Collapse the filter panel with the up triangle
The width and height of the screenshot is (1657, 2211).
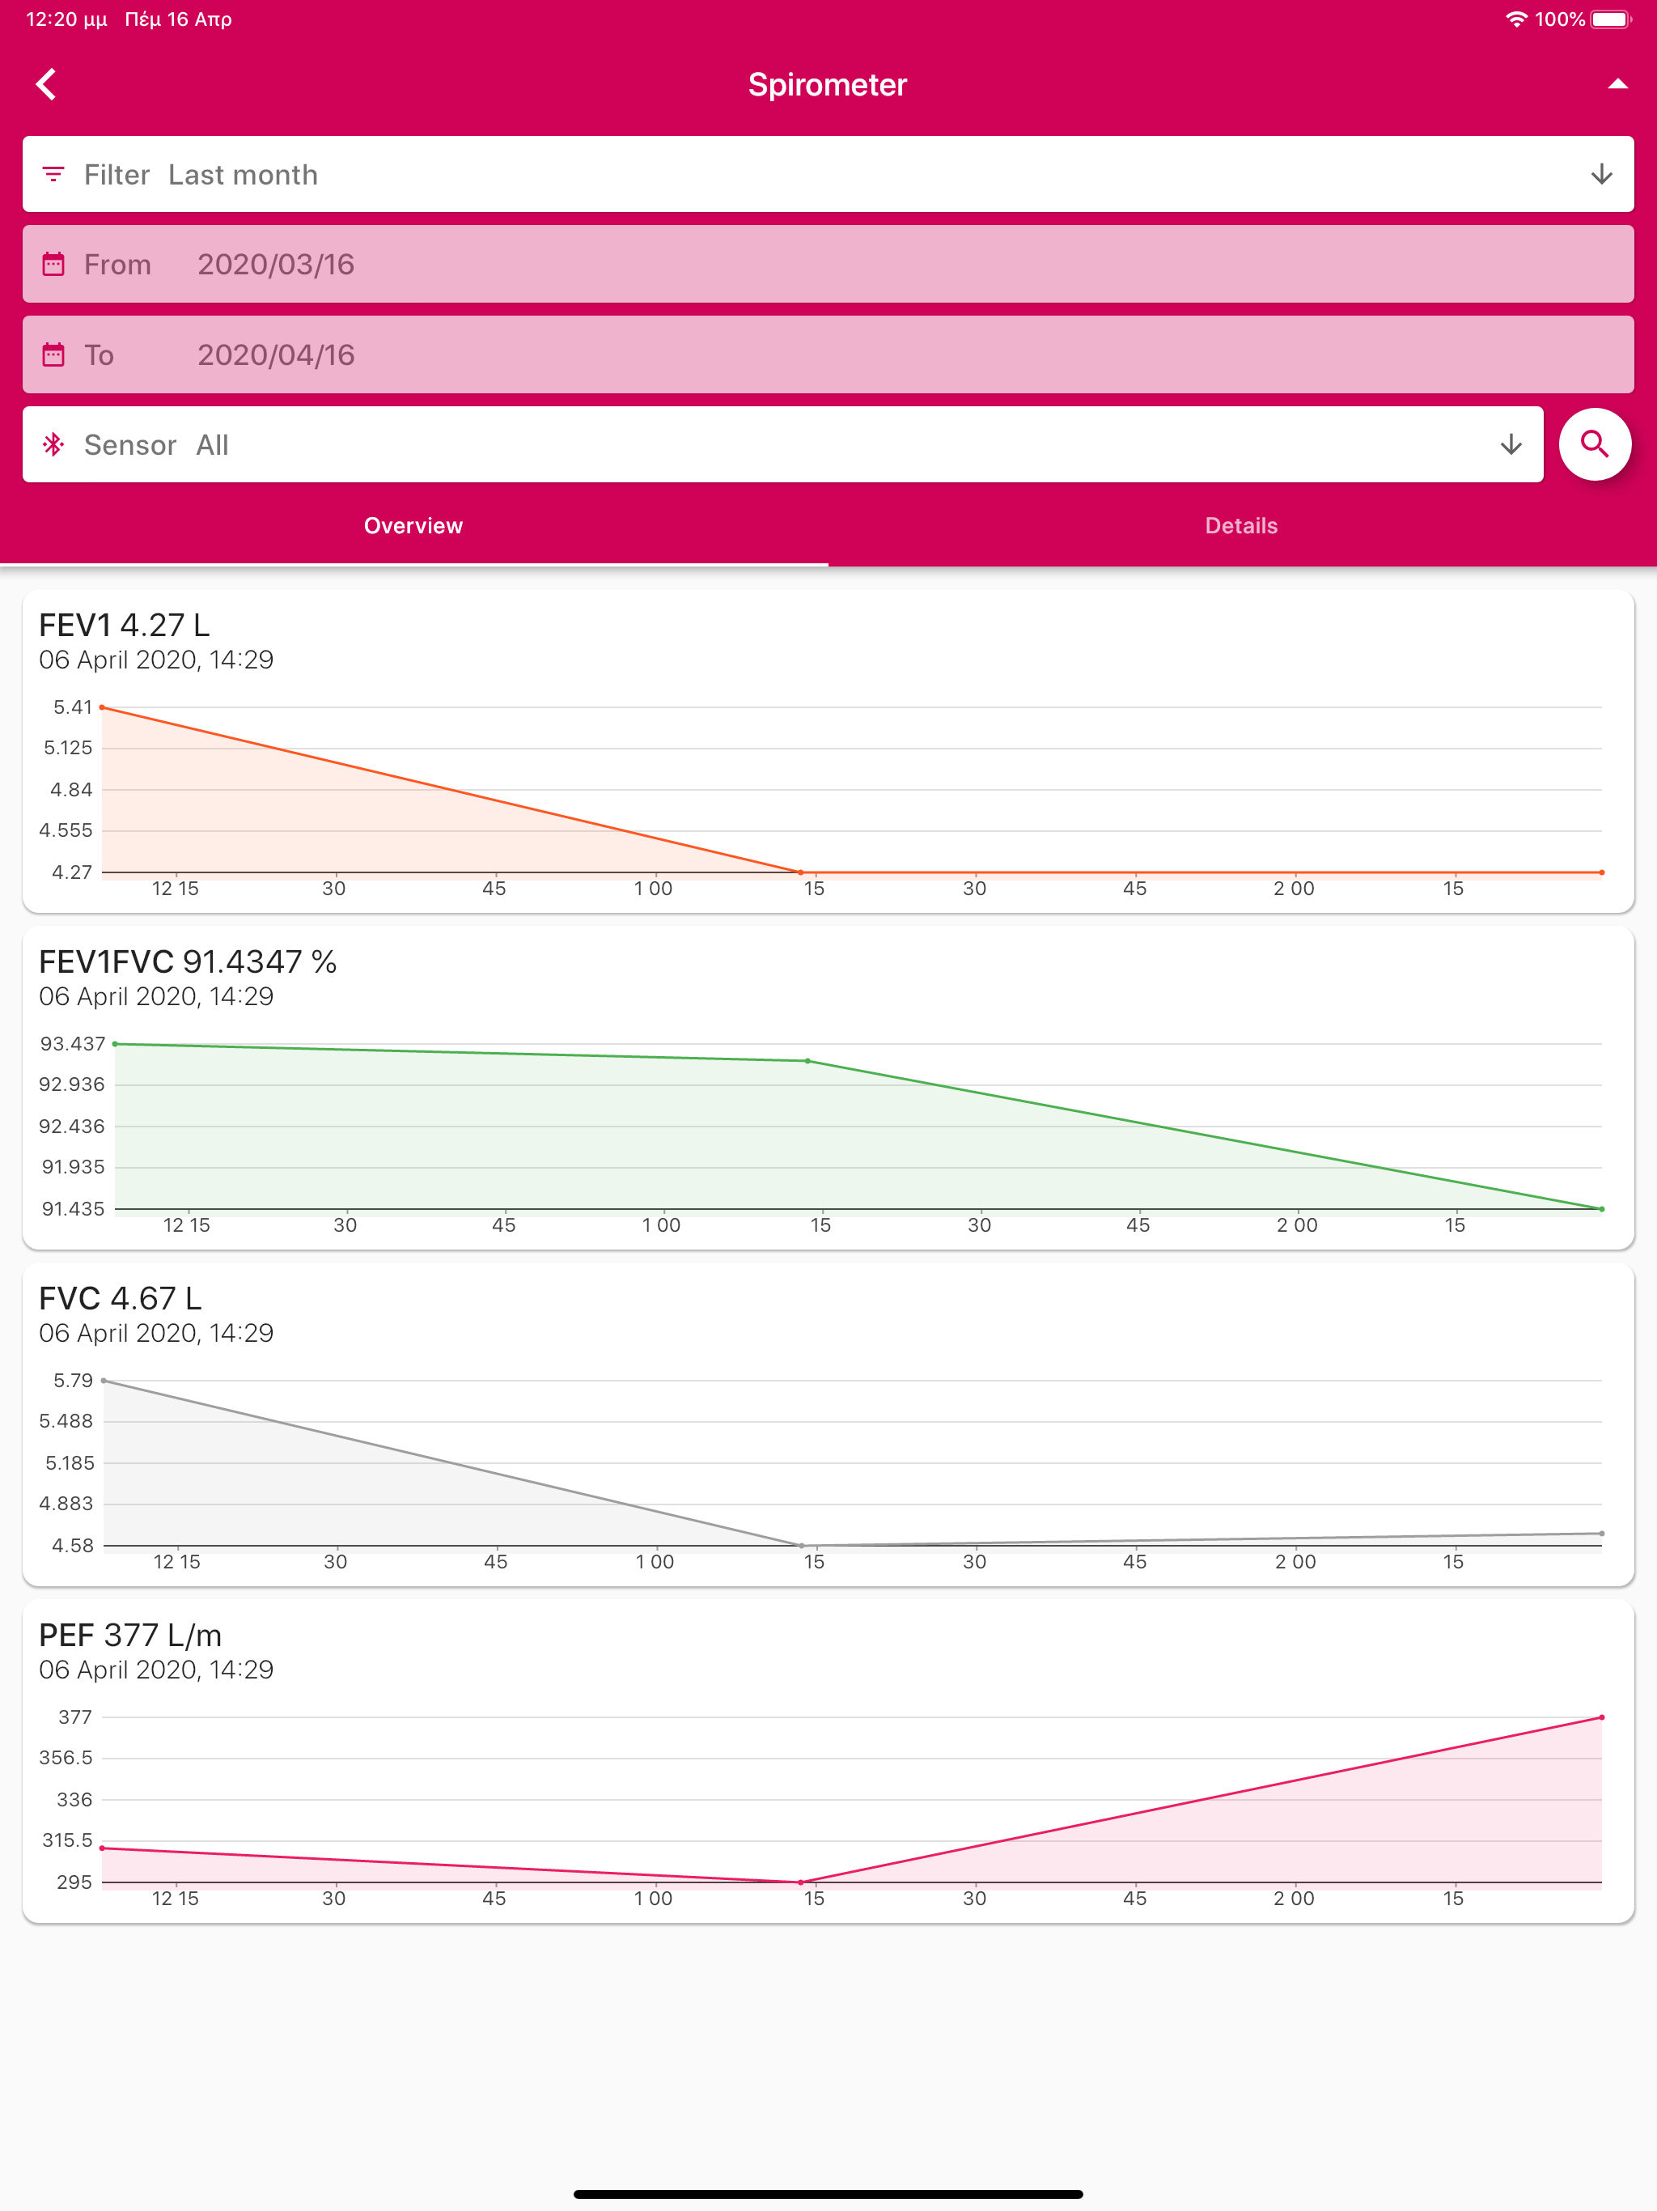point(1617,85)
